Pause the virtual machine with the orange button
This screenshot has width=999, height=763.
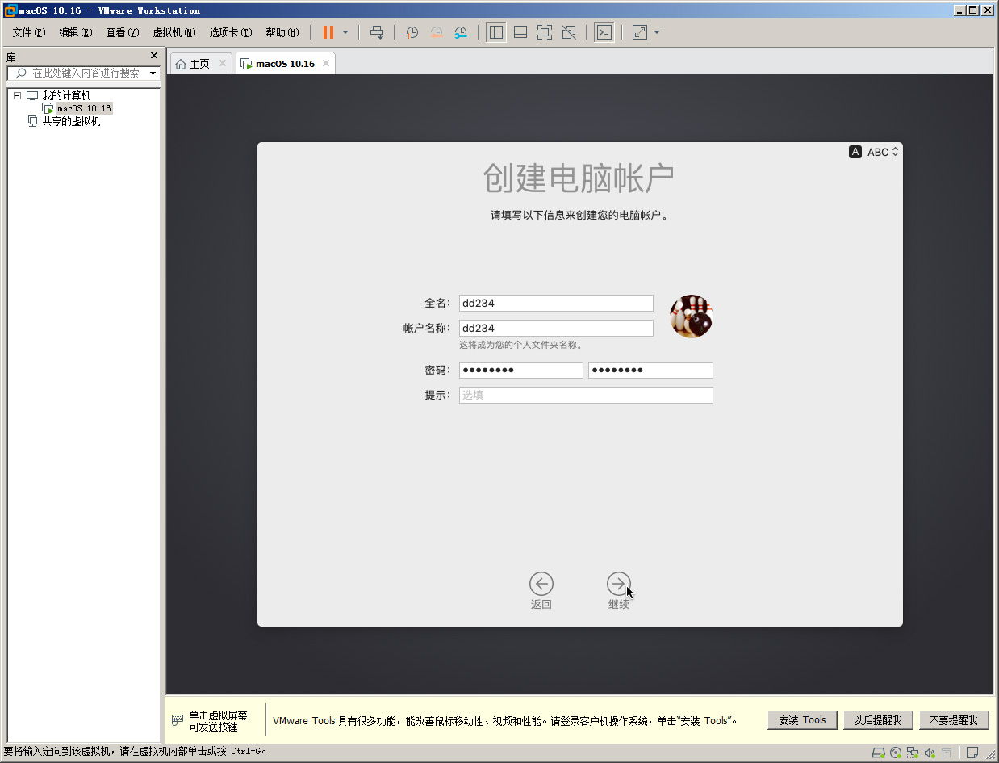coord(328,32)
